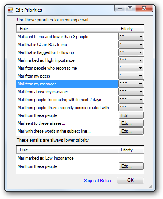163x199 pixels.
Task: Edit the Mail from these people priority list
Action: pos(131,115)
